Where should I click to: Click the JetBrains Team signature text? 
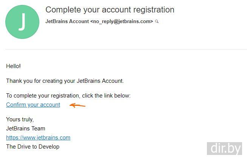26,129
